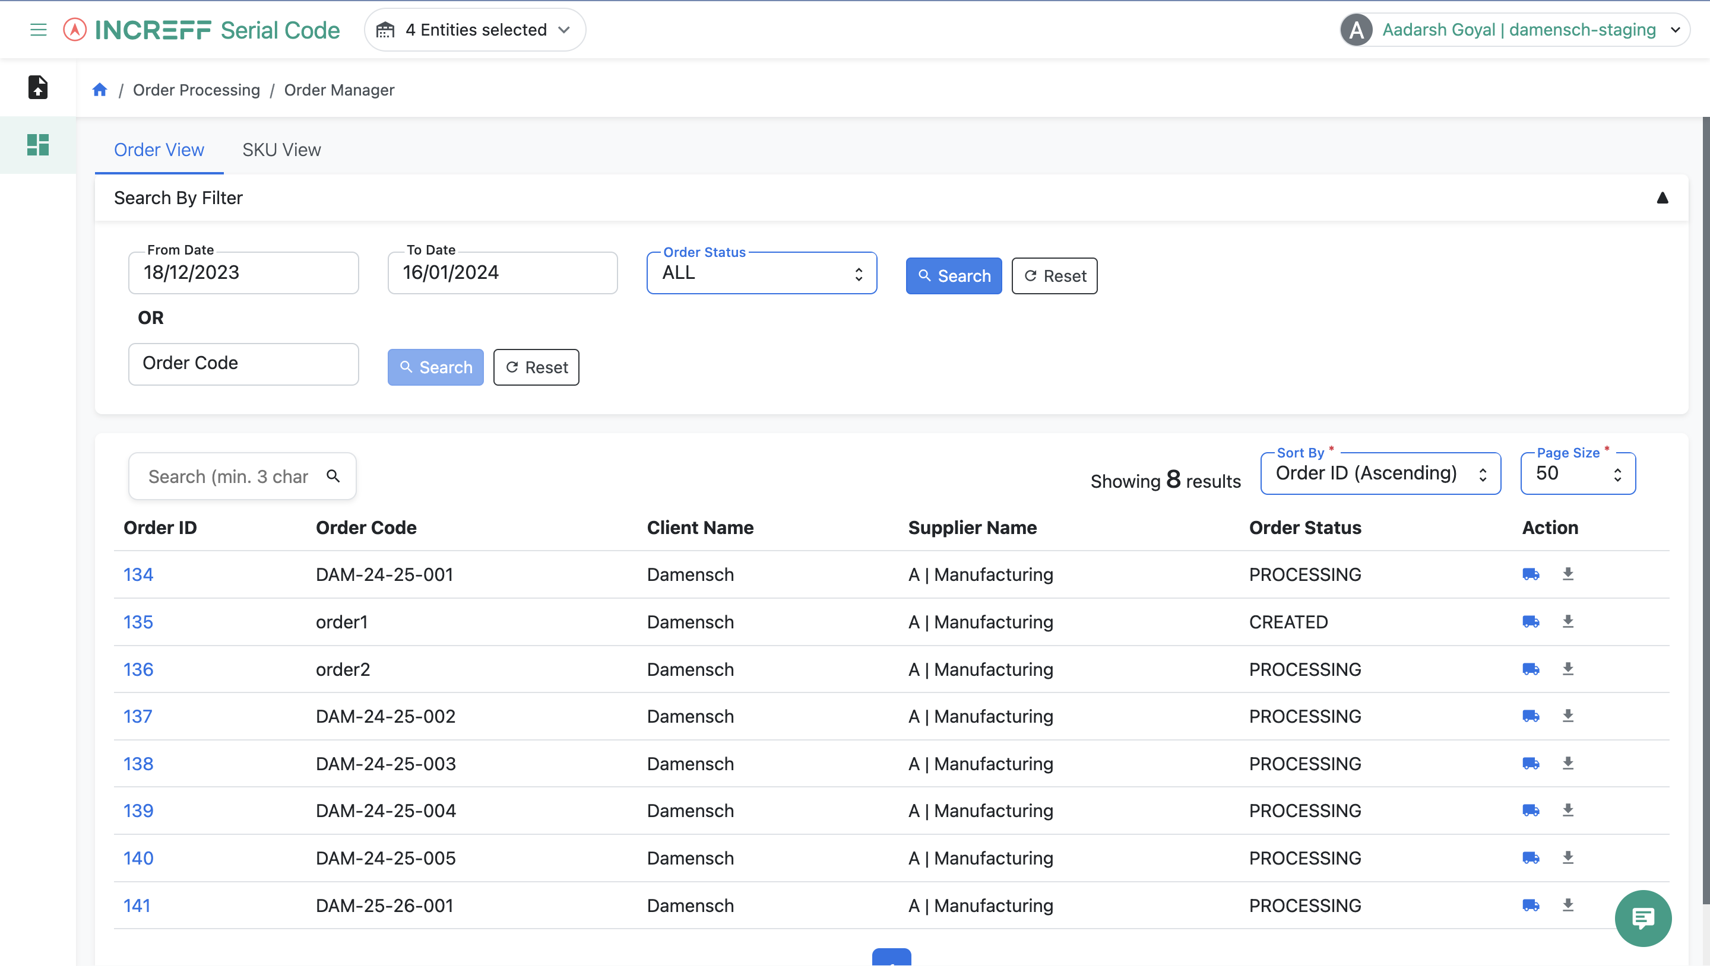Open order ID 141 link
This screenshot has width=1710, height=966.
pos(137,905)
